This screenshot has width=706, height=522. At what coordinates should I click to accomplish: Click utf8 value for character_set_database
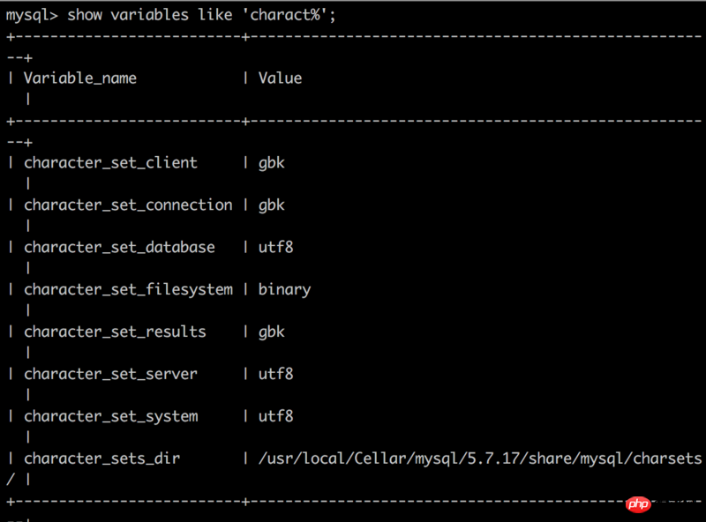pos(275,247)
